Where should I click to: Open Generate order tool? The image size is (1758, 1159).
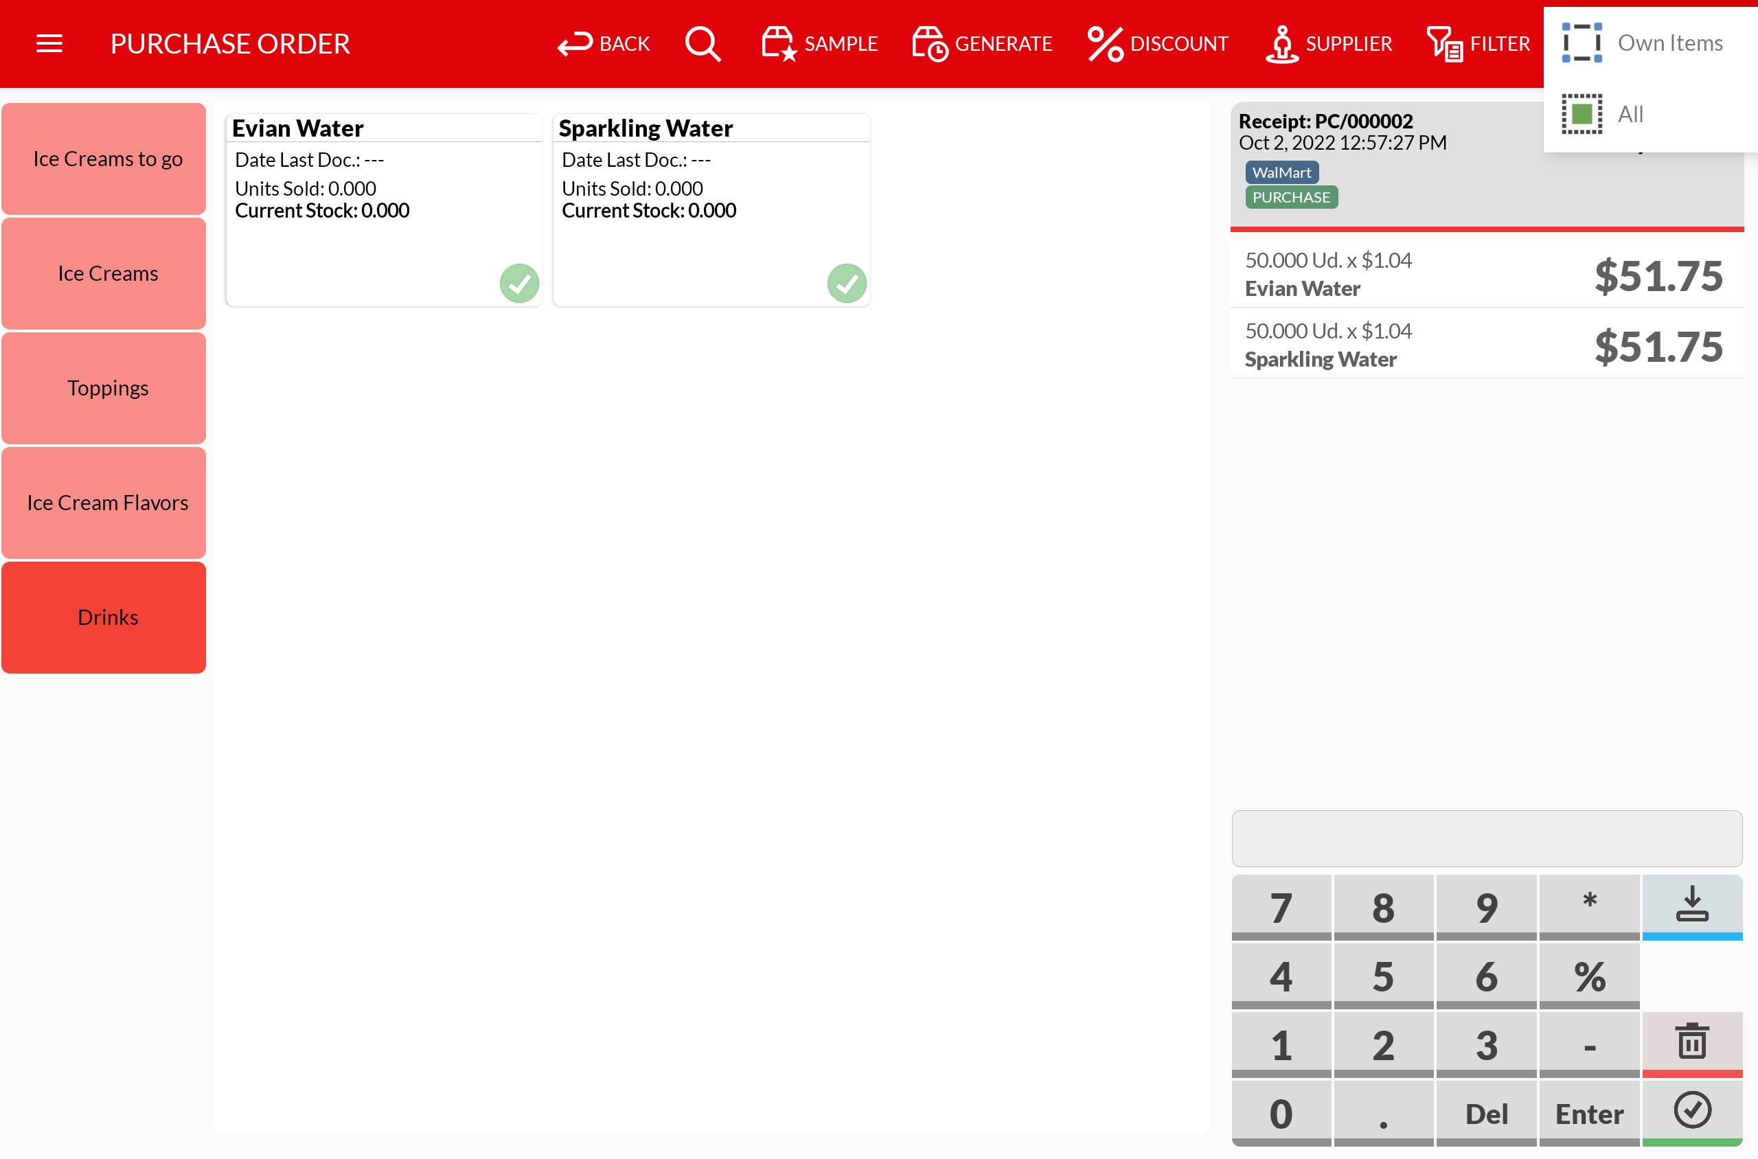(982, 44)
